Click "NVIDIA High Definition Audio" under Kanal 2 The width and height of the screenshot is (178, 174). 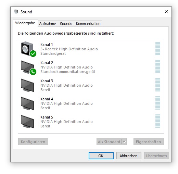(66, 67)
